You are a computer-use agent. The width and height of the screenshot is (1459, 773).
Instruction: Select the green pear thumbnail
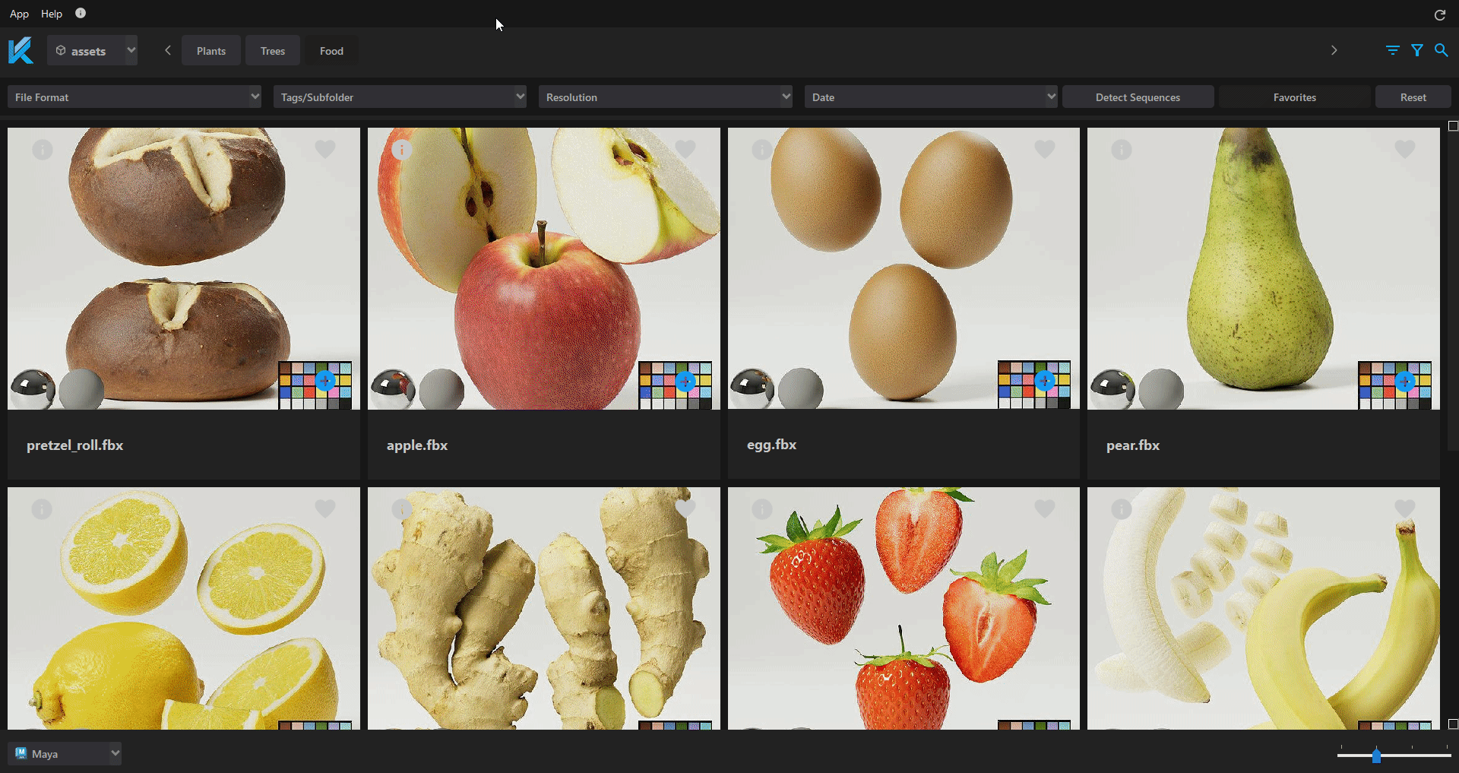click(1264, 268)
